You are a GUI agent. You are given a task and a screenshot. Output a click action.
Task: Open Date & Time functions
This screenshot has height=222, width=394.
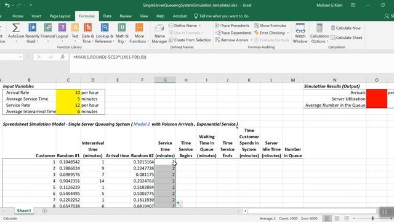coord(87,33)
